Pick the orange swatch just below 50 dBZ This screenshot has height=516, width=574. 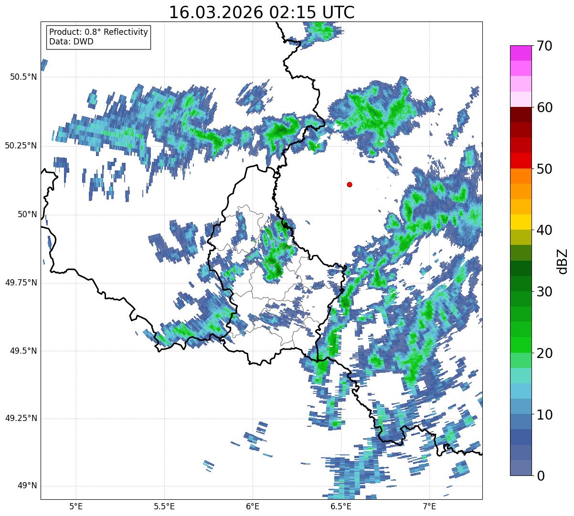coord(520,176)
